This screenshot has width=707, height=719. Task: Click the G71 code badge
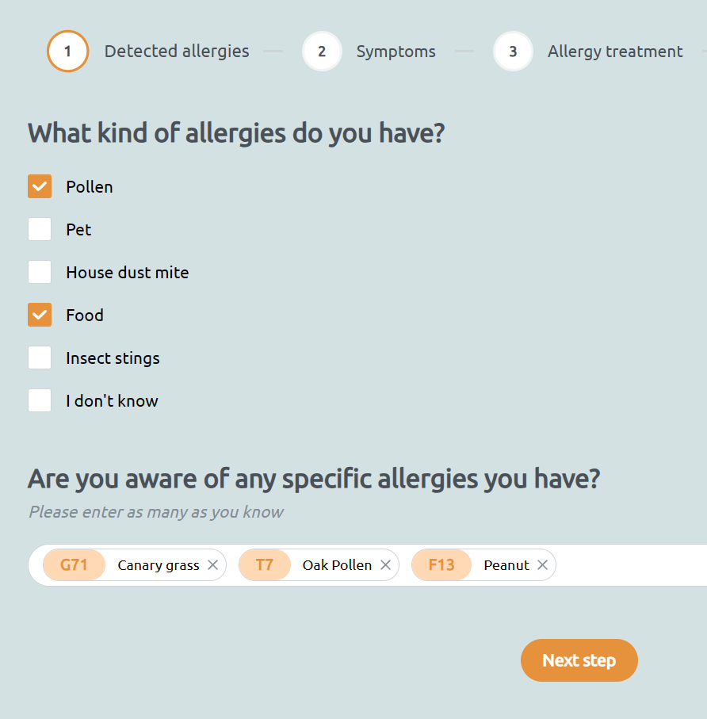74,565
